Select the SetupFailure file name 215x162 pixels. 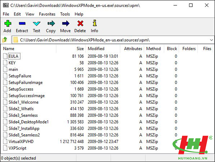[x=20, y=76]
